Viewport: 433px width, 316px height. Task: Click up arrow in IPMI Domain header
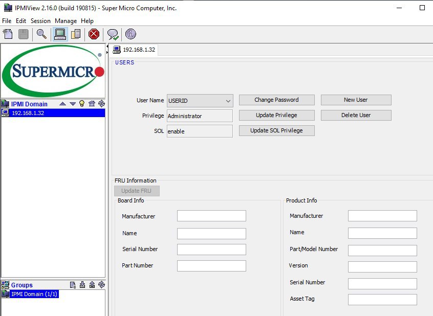coord(62,104)
